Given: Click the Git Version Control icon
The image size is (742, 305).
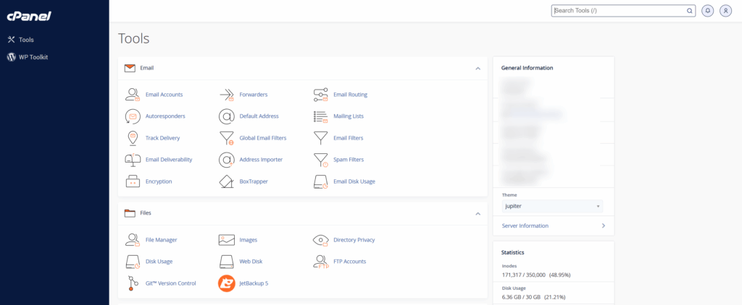Looking at the screenshot, I should click(132, 283).
